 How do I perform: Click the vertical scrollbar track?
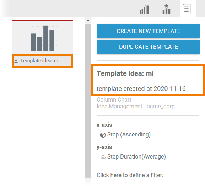pos(88,100)
